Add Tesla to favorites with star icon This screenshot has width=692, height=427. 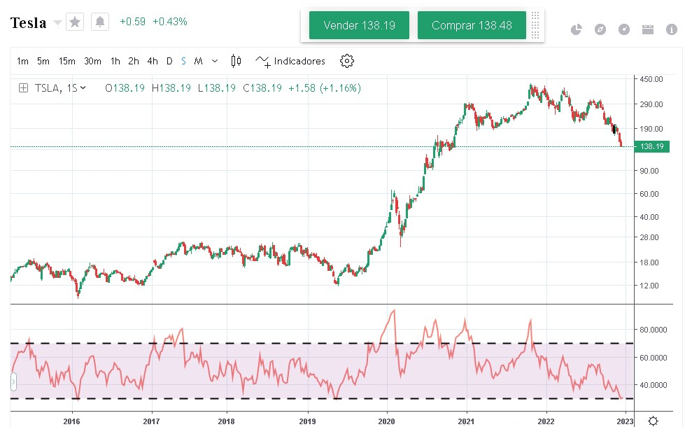(x=75, y=22)
